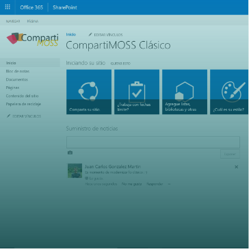
Task: Open the Agregue listas, bibliotecas tile
Action: click(x=185, y=92)
